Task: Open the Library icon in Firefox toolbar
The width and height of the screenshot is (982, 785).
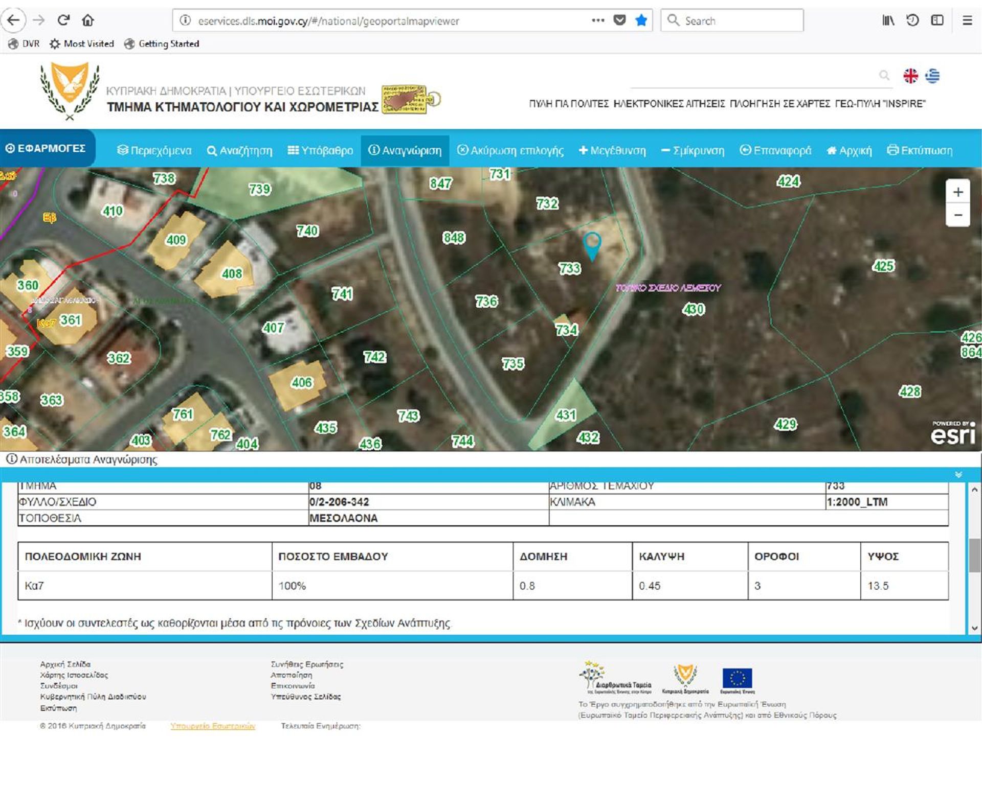Action: [888, 20]
